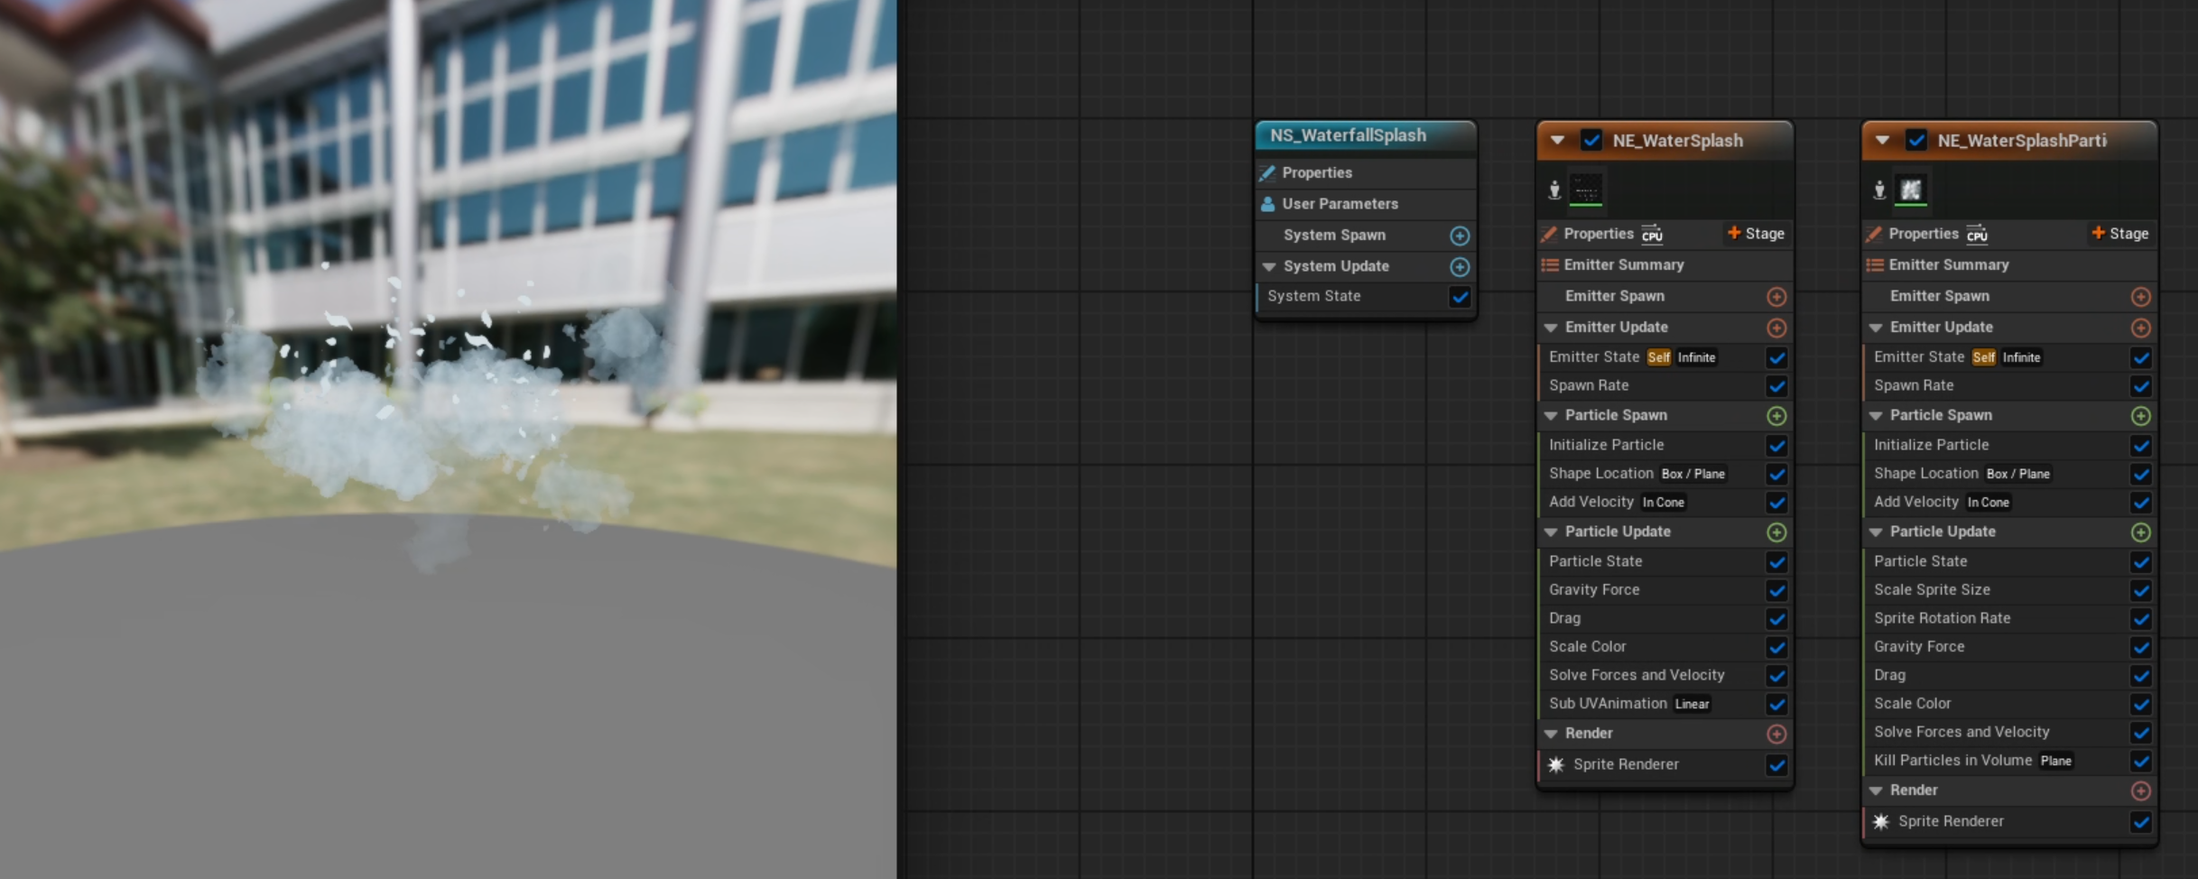The image size is (2198, 879).
Task: Toggle NE_WaterSplash Sub UVAnimation checkbox
Action: click(x=1776, y=705)
